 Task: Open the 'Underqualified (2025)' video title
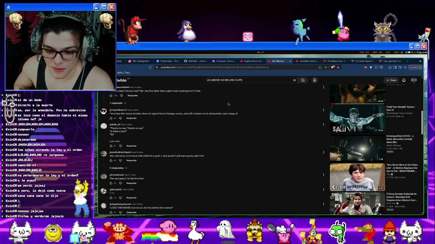click(400, 139)
